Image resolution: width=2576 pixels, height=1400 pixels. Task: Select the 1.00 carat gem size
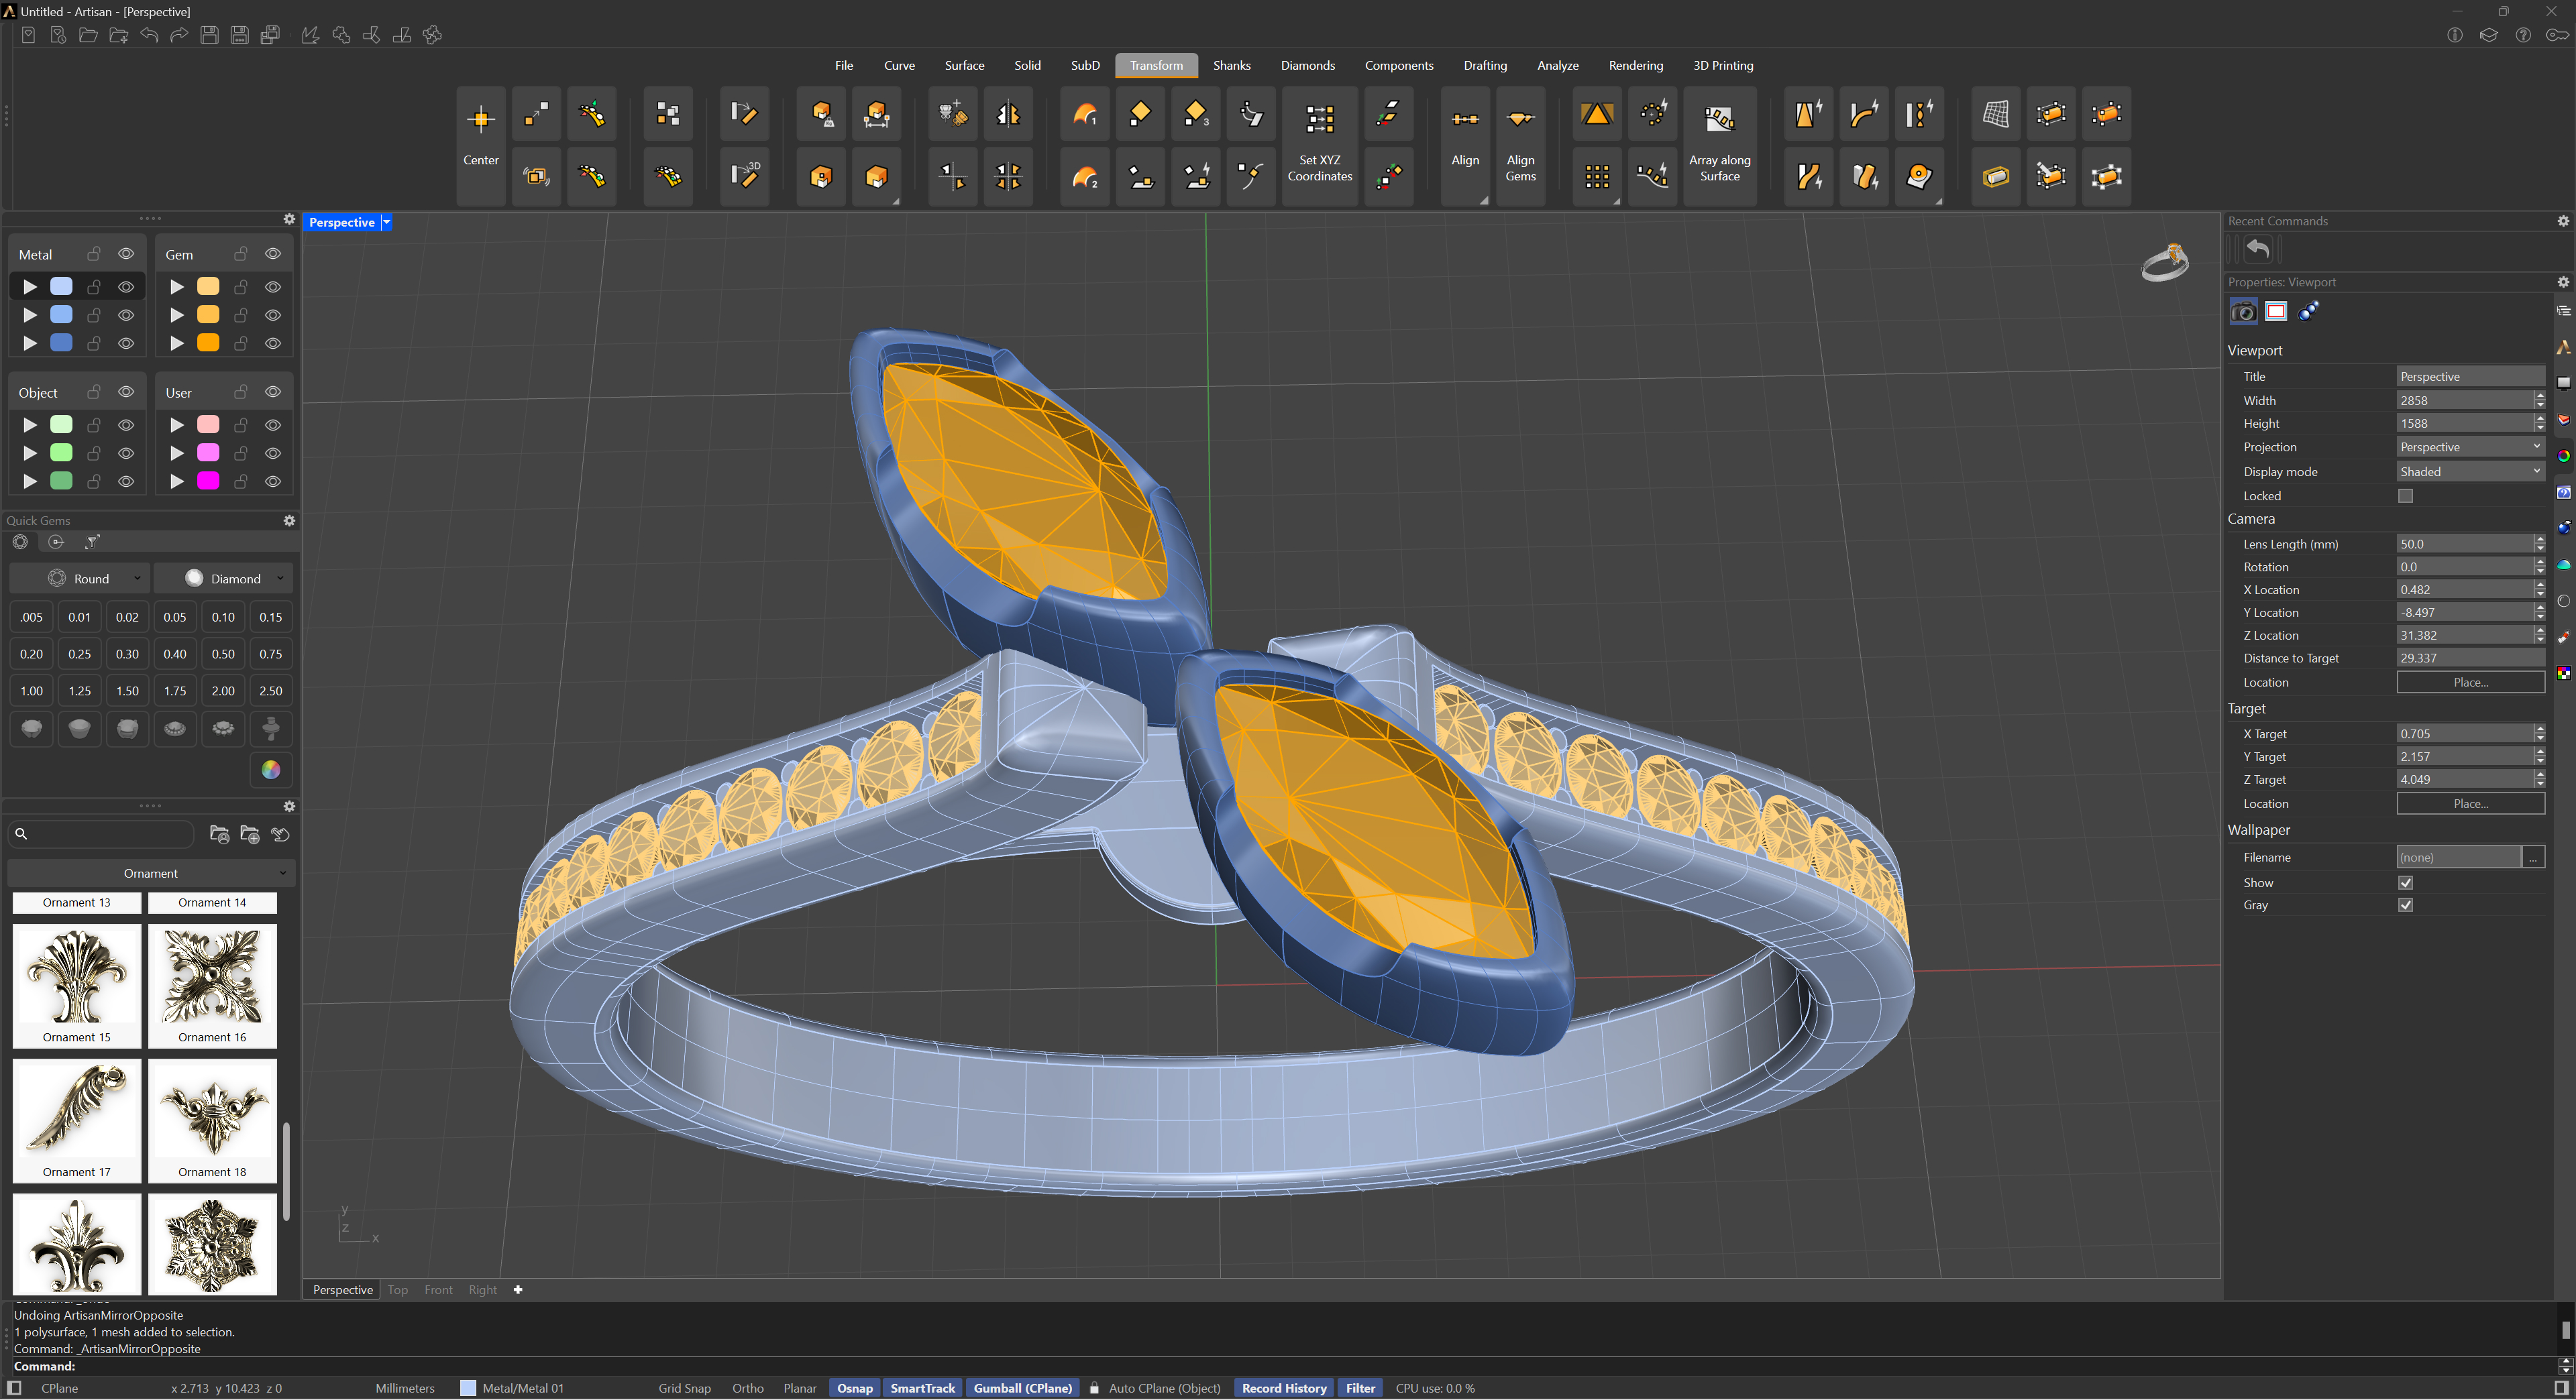32,691
